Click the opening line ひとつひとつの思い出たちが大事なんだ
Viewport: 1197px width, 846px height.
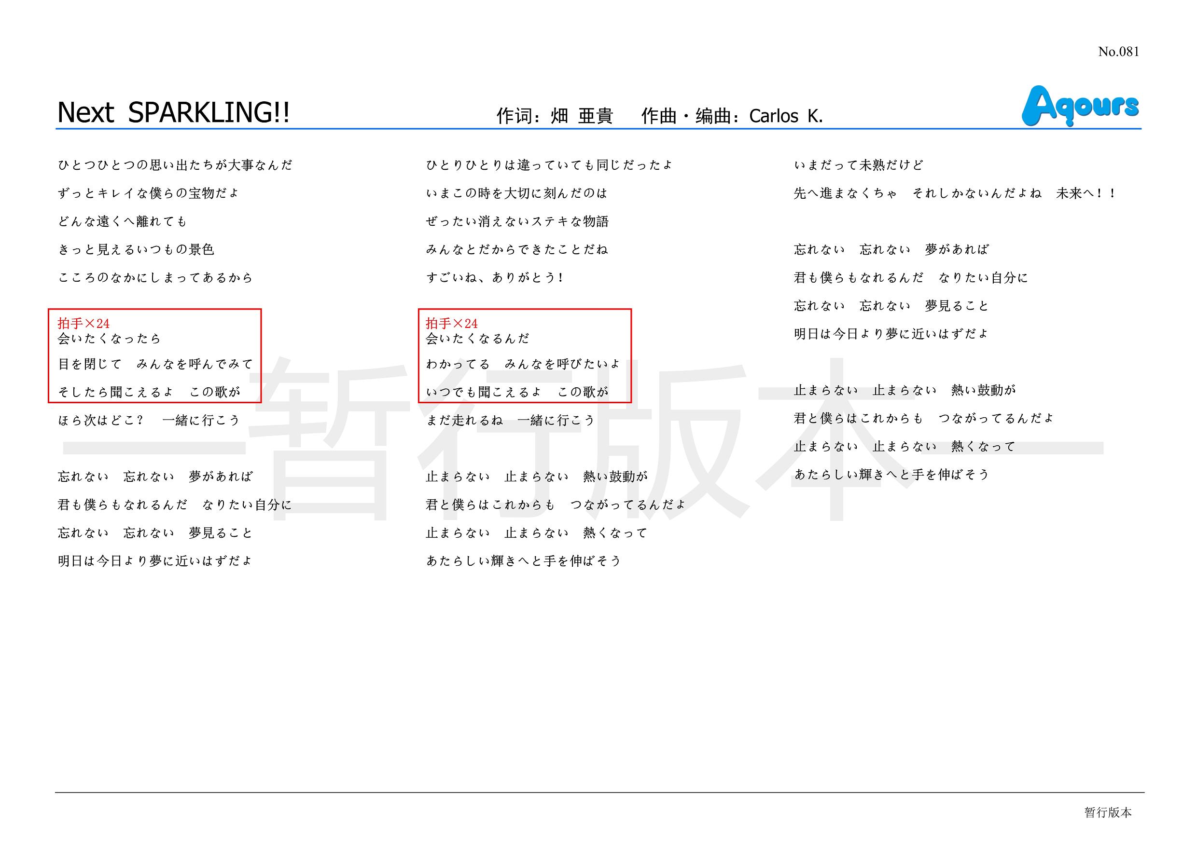175,165
